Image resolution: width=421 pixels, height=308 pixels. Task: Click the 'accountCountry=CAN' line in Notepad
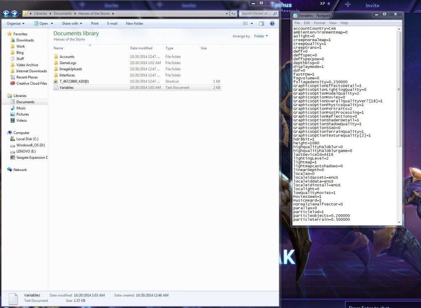coord(315,28)
